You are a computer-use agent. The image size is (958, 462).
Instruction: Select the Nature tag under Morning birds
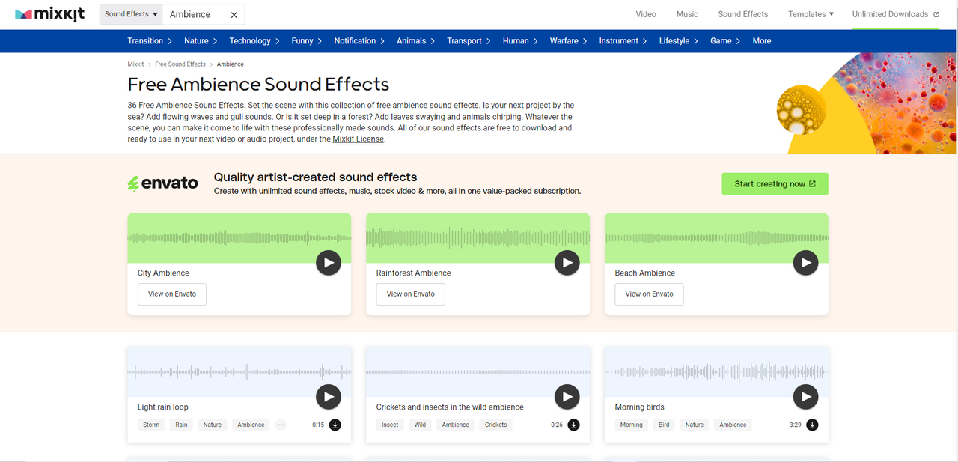click(x=695, y=425)
